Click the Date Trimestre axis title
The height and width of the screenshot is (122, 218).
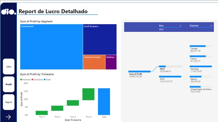[73, 120]
